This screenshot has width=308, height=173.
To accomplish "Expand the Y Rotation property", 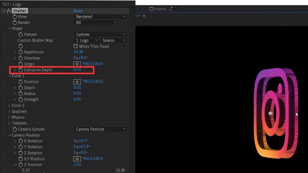I will point(15,147).
